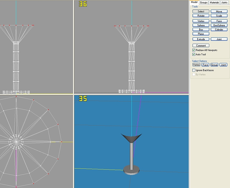Activate the Select tool button
This screenshot has width=230, height=188.
[201, 11]
